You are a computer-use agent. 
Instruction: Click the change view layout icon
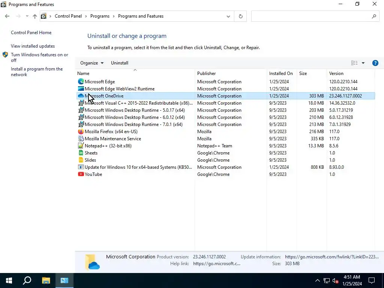(354, 63)
